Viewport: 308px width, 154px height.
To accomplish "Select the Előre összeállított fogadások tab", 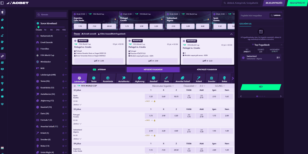I will pos(112,34).
